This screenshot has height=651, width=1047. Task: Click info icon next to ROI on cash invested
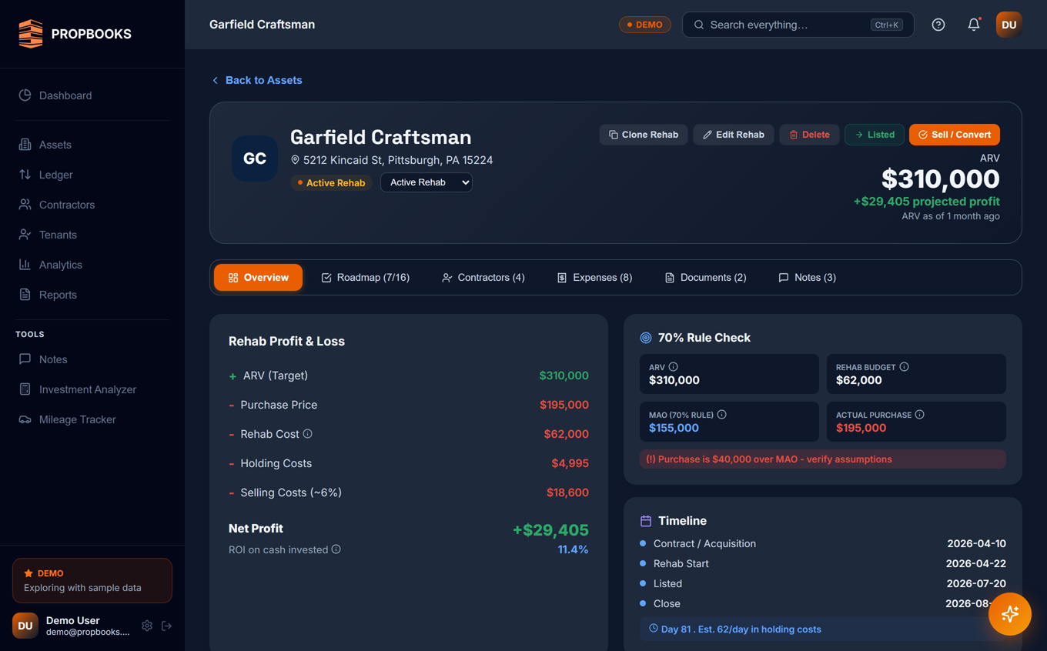pyautogui.click(x=336, y=549)
